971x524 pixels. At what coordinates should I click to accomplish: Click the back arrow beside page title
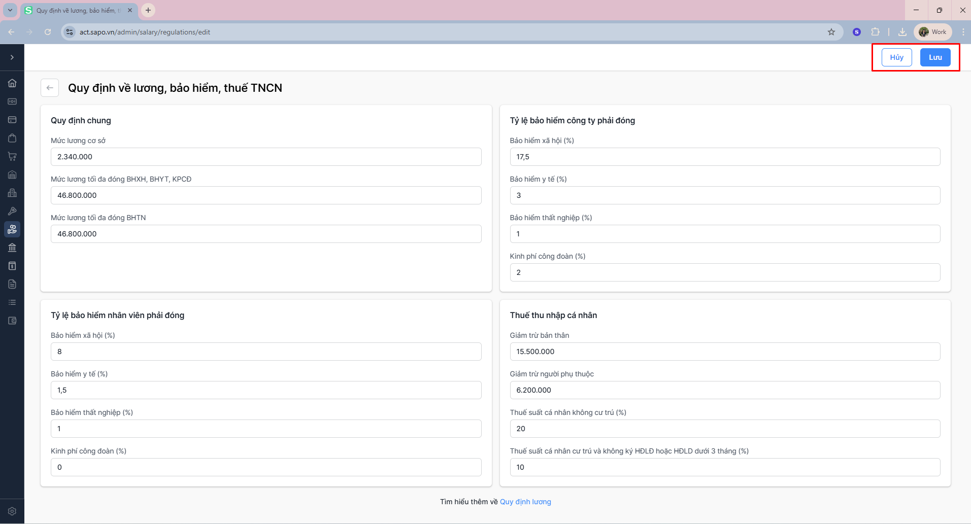click(50, 88)
